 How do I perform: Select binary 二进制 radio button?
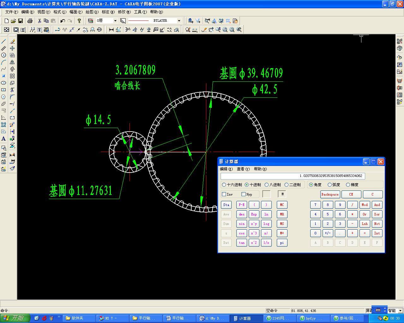293,185
